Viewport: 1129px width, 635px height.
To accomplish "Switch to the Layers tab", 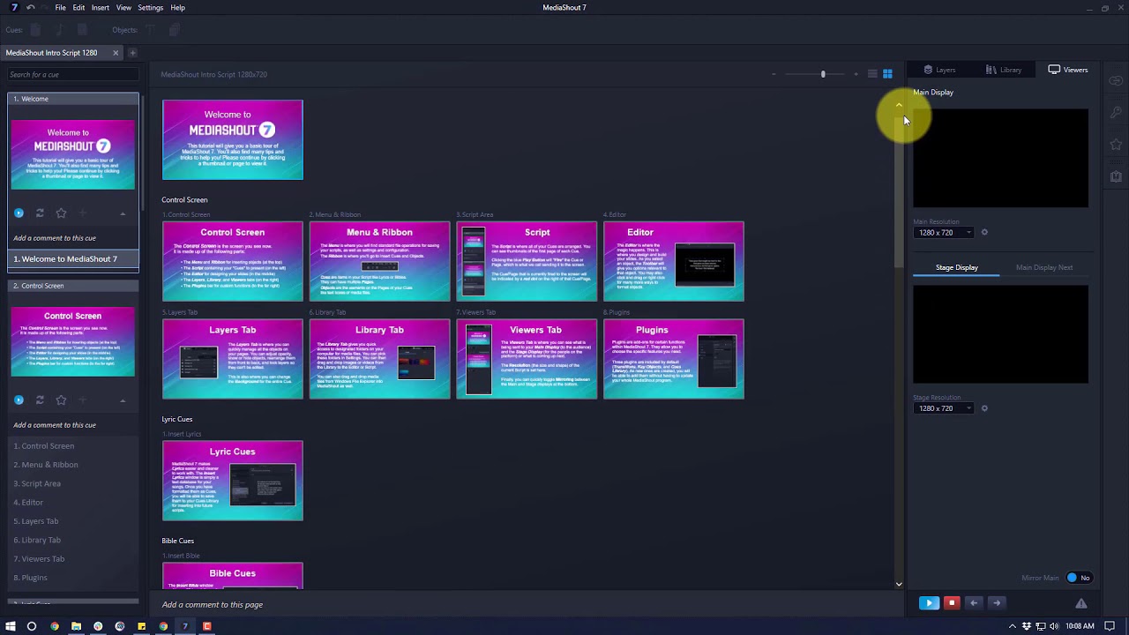I will [x=939, y=70].
